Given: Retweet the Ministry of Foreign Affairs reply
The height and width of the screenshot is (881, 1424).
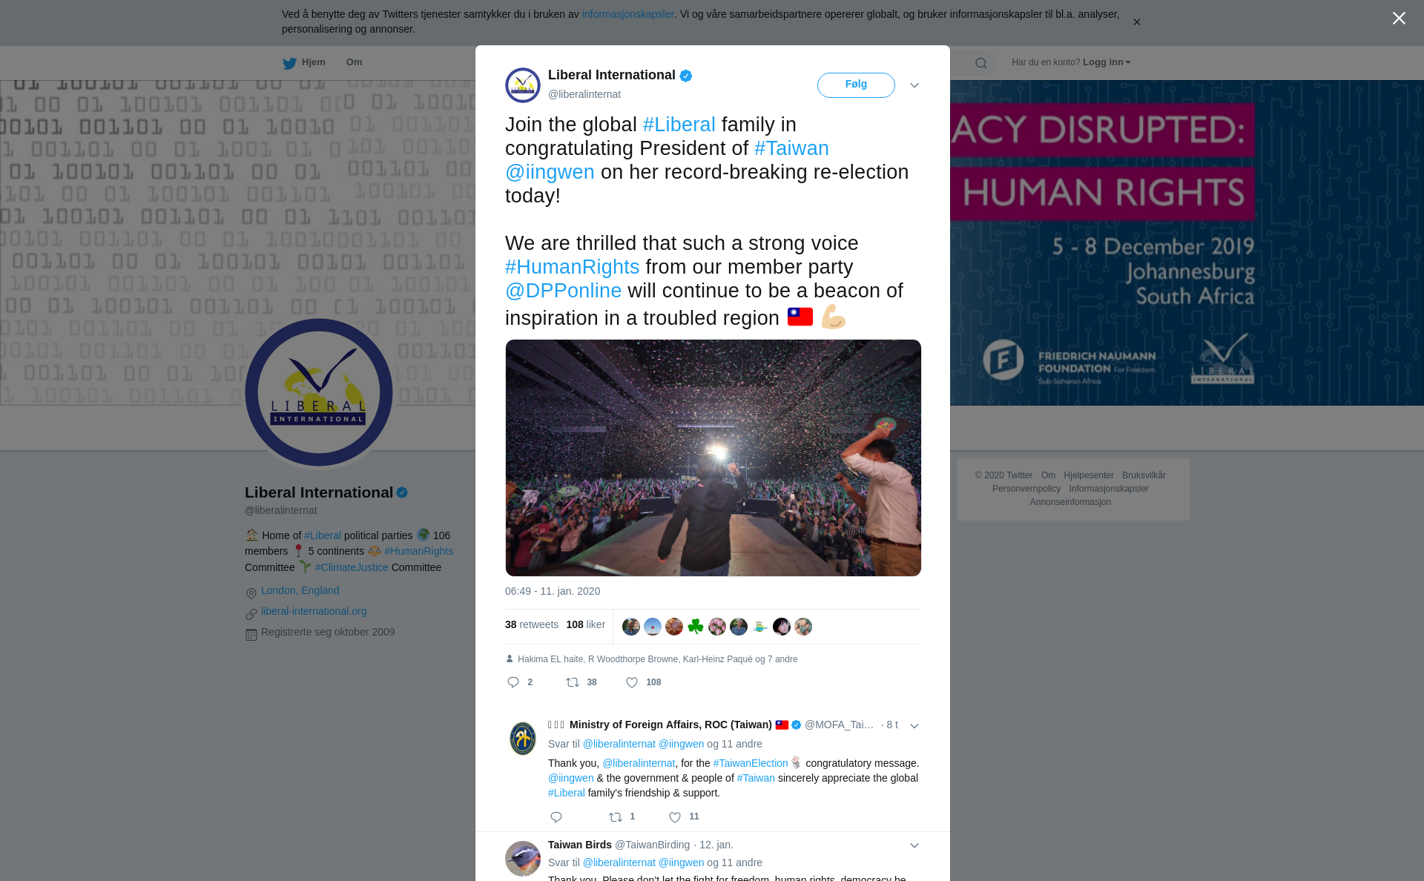Looking at the screenshot, I should tap(616, 817).
